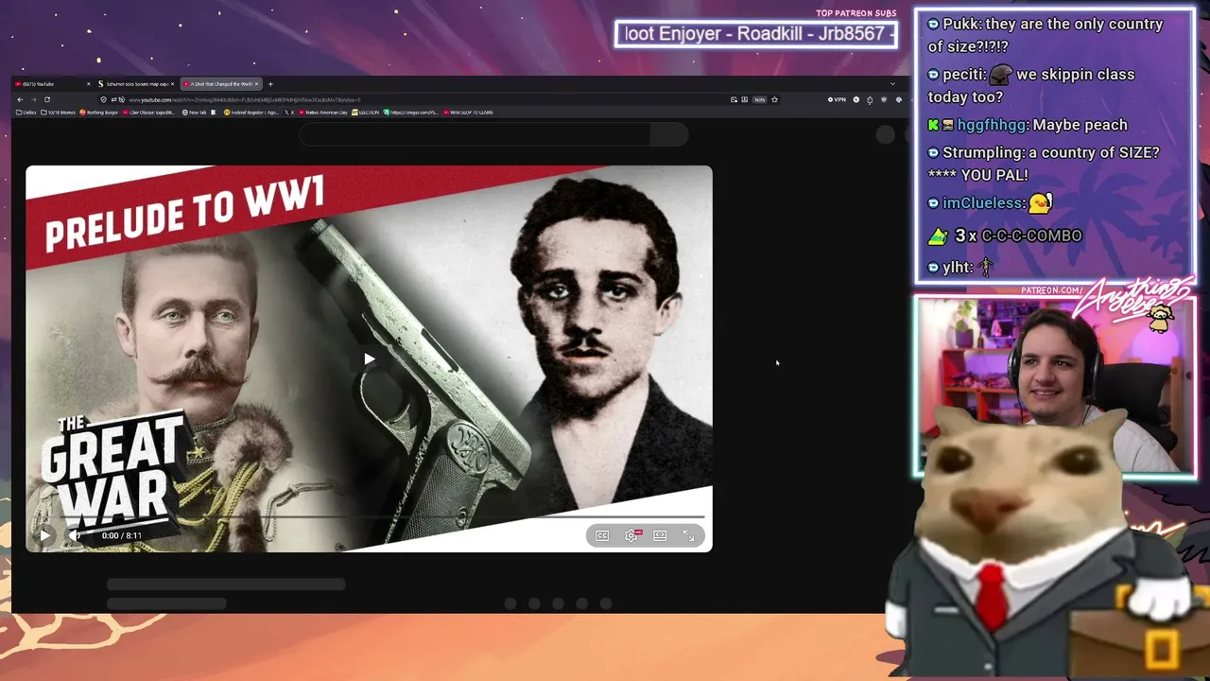Open the extensions puzzle icon

(870, 99)
